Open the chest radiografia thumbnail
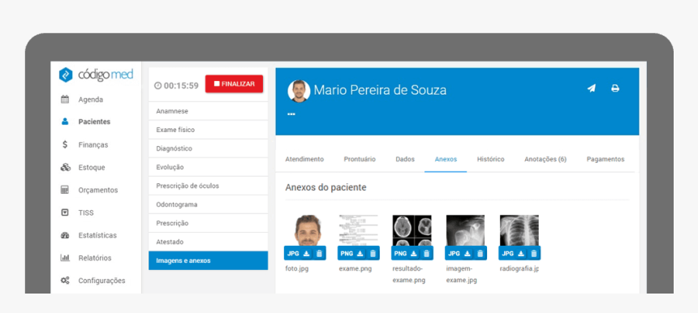Viewport: 698px width, 313px height. (519, 230)
